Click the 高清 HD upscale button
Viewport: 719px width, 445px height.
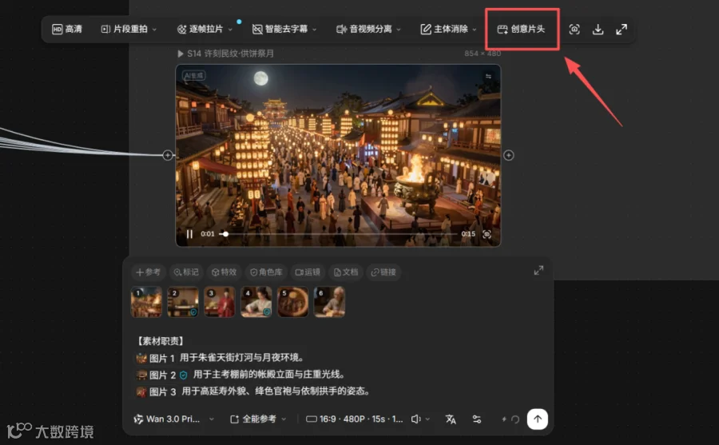[x=67, y=30]
